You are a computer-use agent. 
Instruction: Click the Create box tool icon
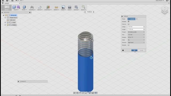pos(14,7)
